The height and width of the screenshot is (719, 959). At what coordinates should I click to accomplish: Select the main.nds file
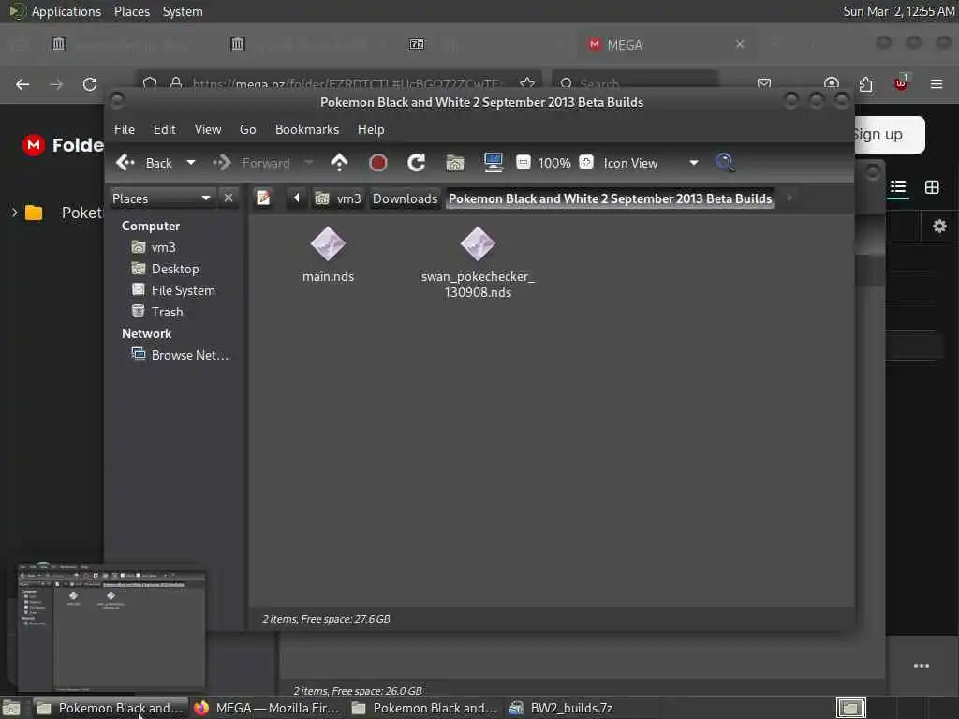[x=328, y=256]
